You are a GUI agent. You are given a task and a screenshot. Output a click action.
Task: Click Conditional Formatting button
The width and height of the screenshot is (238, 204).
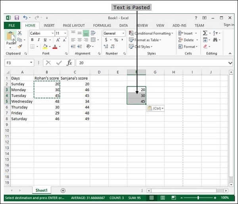[152, 33]
